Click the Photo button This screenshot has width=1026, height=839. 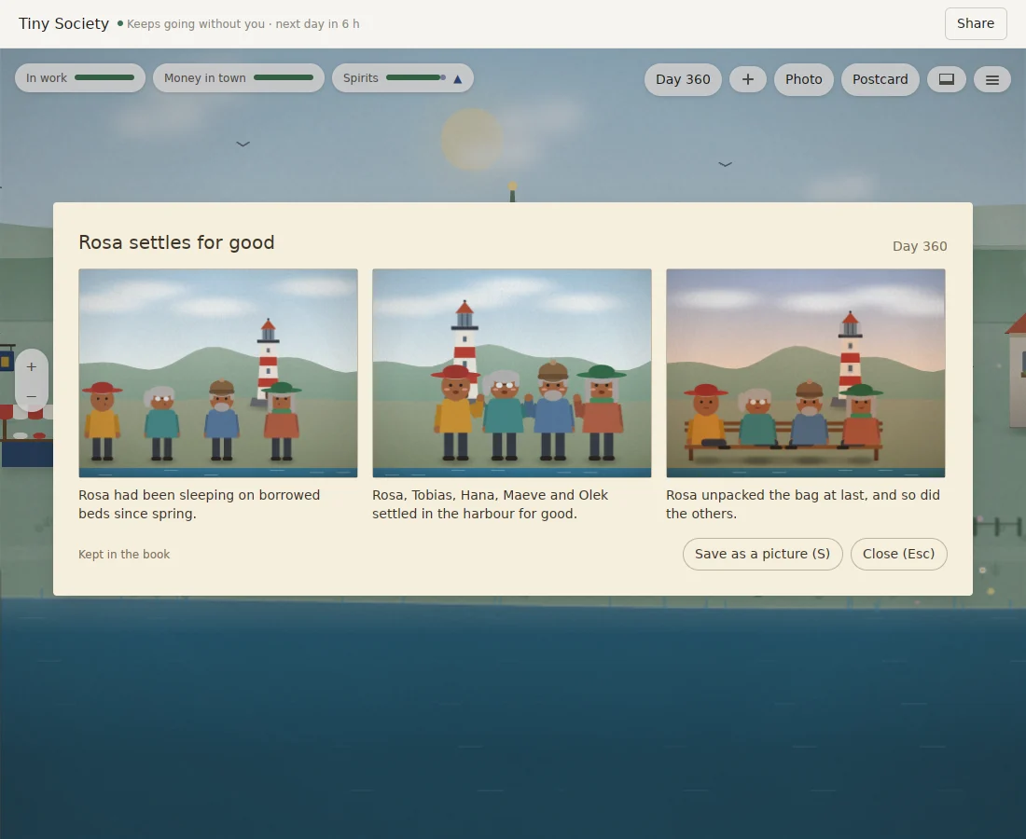[803, 80]
